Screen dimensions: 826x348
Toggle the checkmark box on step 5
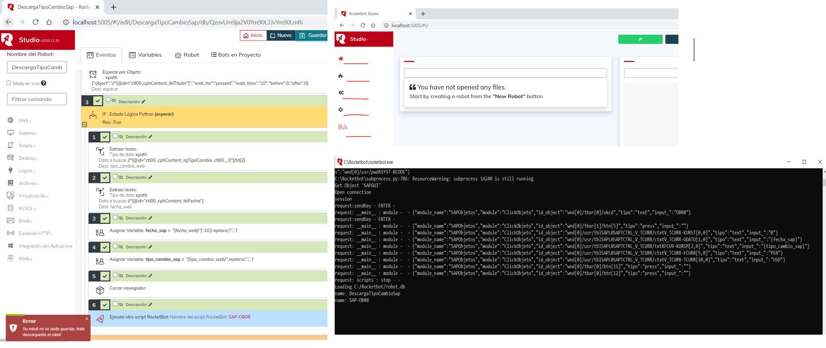pos(105,276)
